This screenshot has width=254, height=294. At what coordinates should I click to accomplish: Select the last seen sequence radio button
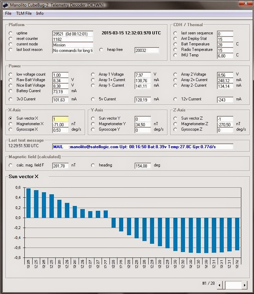(175, 33)
